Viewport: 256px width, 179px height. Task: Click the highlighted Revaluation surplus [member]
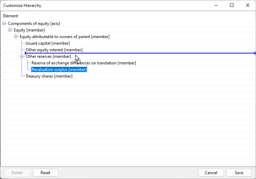coord(59,70)
